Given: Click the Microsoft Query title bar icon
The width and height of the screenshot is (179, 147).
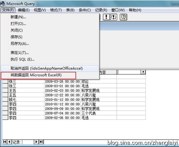Looking at the screenshot, I should click(2, 4).
